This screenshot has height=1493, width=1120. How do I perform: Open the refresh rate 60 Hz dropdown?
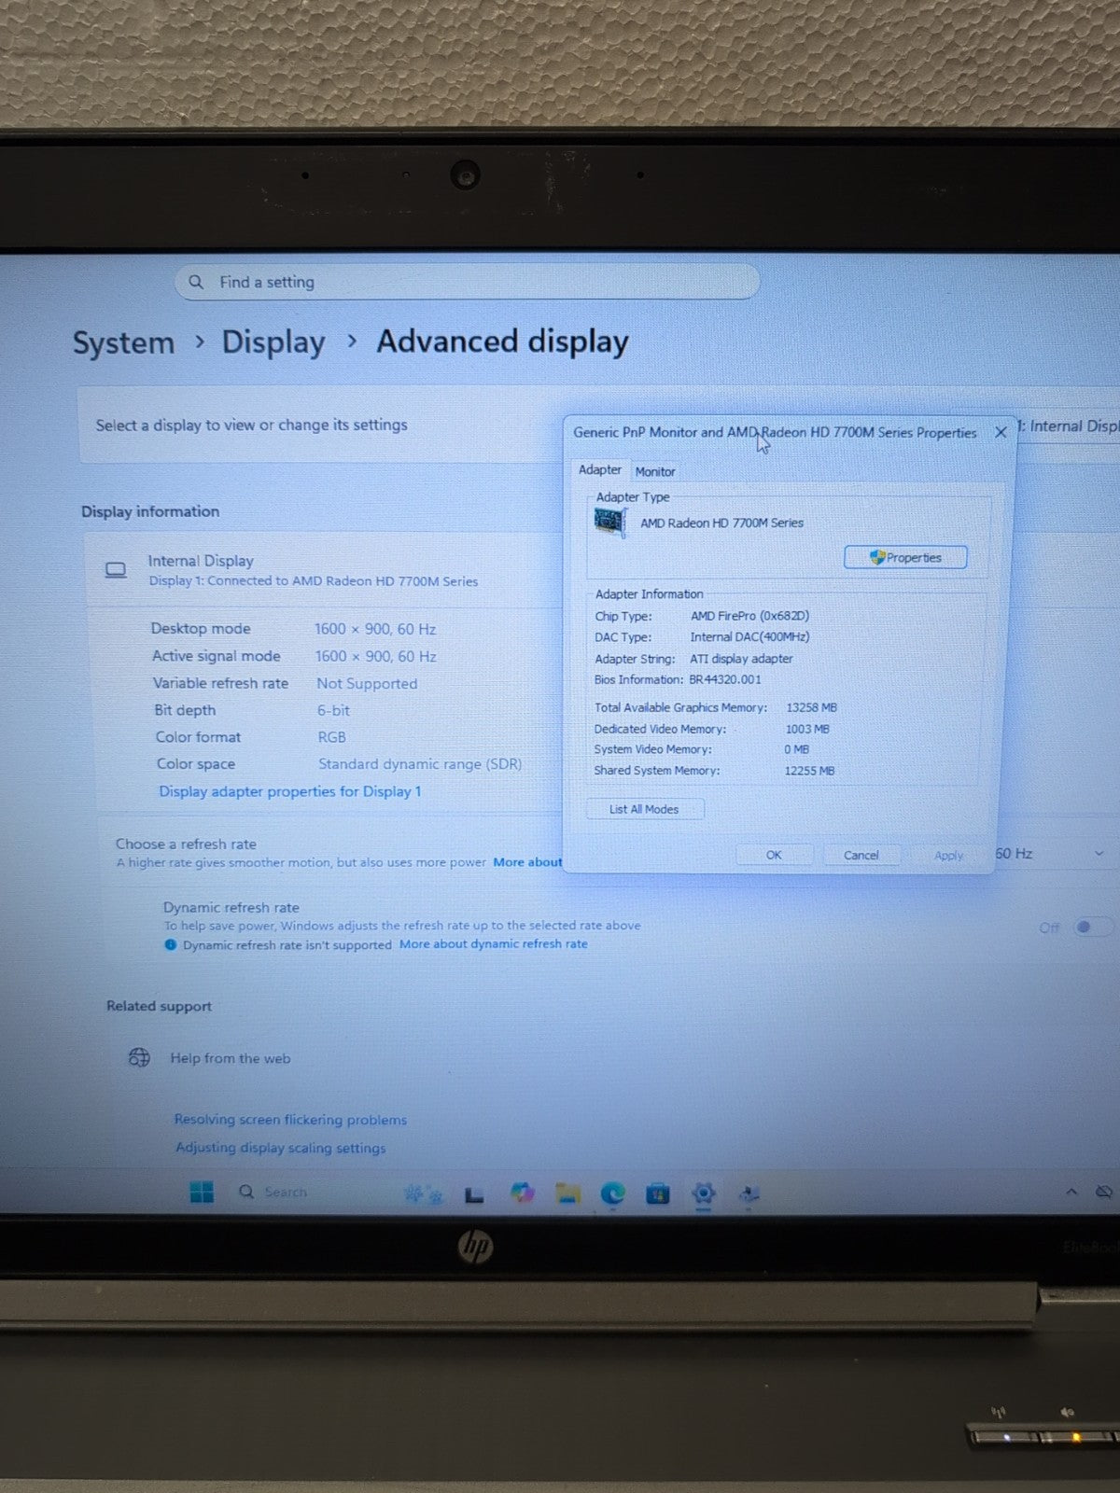click(1053, 853)
